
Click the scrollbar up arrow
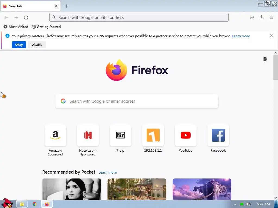[276, 53]
